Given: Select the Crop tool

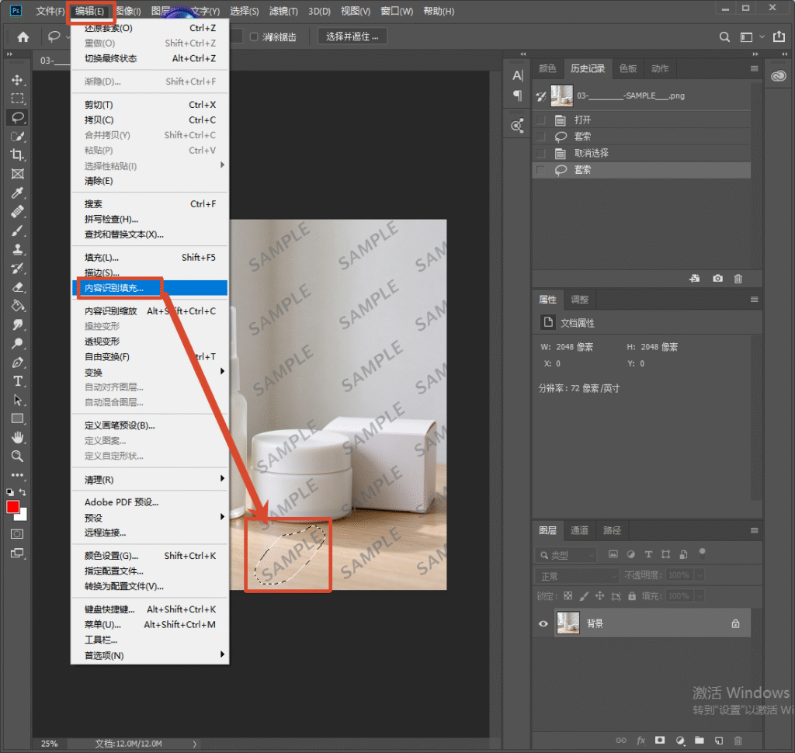Looking at the screenshot, I should coord(17,155).
